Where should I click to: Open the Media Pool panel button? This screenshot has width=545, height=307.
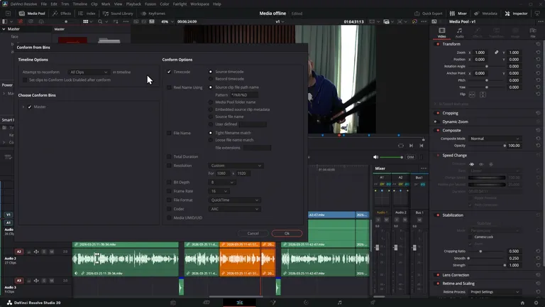pos(32,14)
